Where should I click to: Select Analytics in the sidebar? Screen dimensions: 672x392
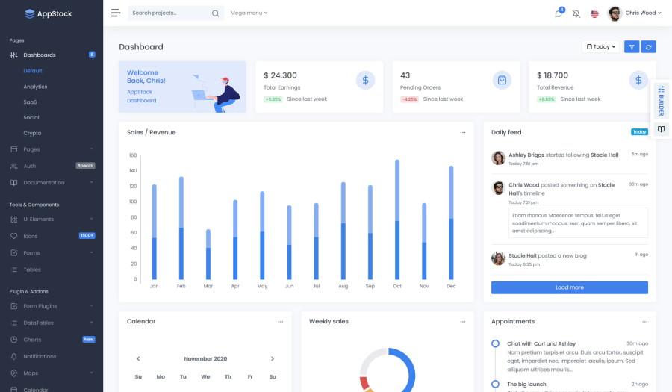point(35,87)
